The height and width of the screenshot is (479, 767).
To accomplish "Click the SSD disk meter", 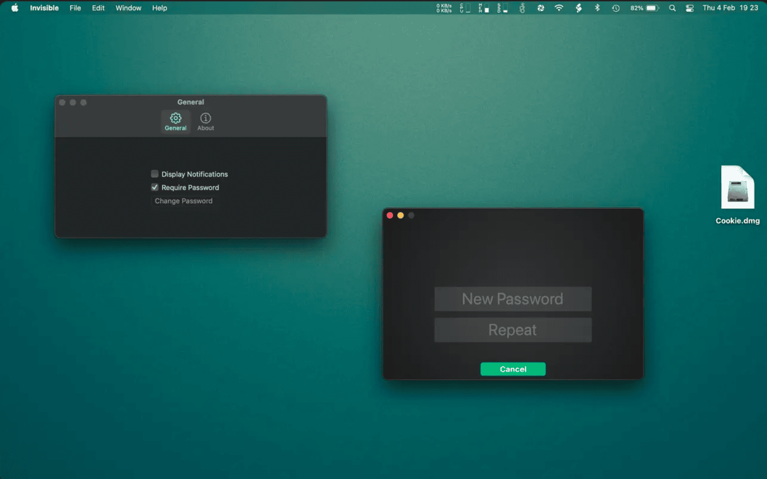I will pyautogui.click(x=502, y=8).
